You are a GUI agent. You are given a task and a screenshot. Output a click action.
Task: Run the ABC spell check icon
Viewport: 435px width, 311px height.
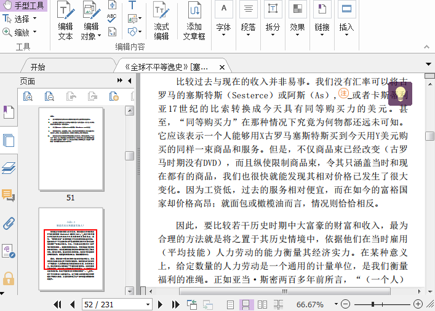tap(111, 18)
